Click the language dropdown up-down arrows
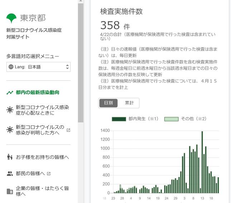The image size is (231, 203). click(x=67, y=67)
